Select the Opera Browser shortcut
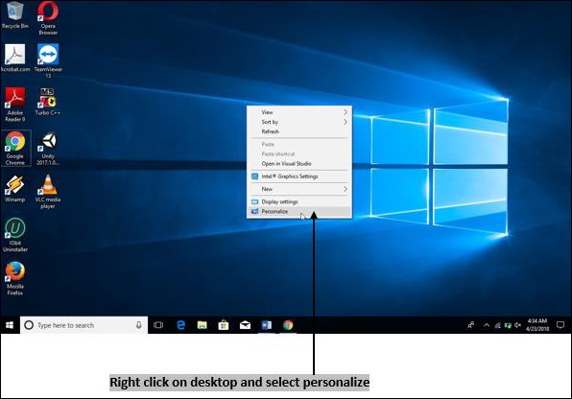The image size is (572, 399). click(x=48, y=18)
